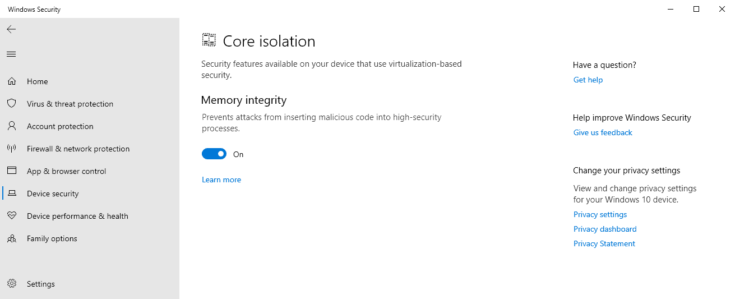The width and height of the screenshot is (735, 299).
Task: Click the Family options people icon
Action: tap(11, 238)
